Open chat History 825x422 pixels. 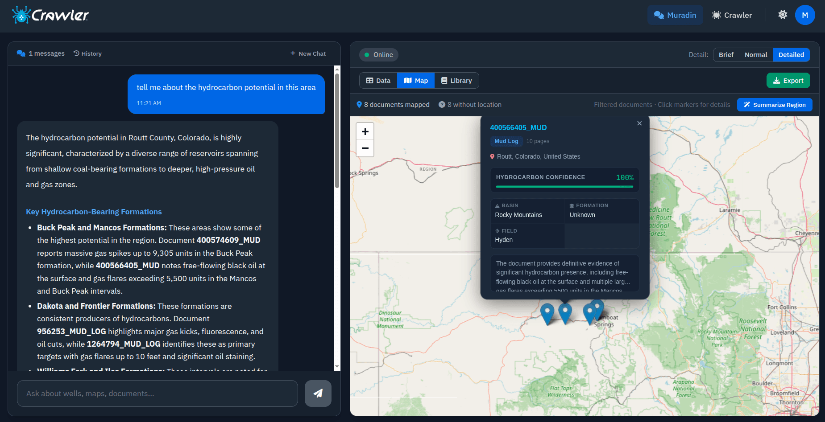[87, 53]
